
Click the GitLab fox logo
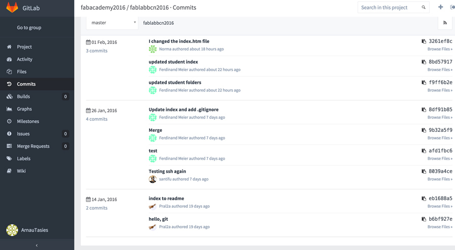[x=12, y=7]
